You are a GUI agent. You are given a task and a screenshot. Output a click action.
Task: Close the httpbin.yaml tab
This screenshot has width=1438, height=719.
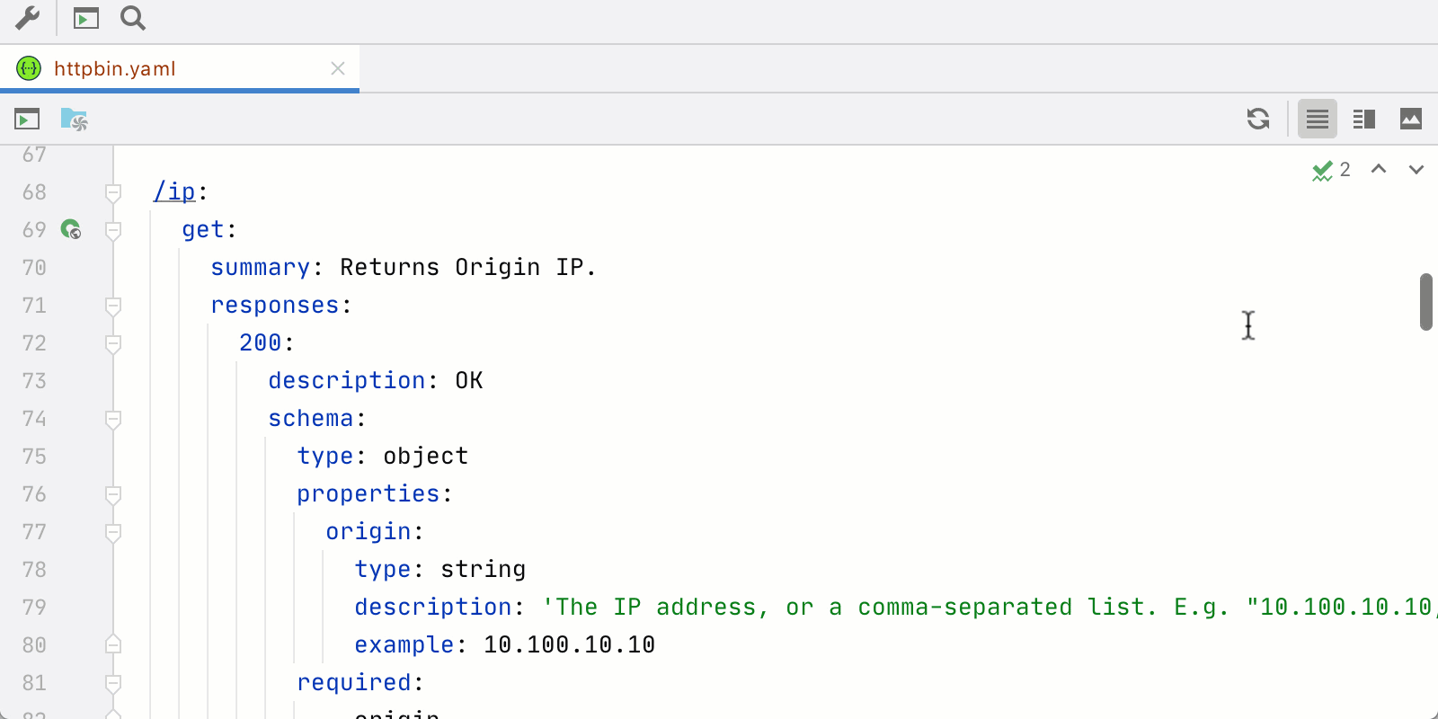pyautogui.click(x=338, y=68)
